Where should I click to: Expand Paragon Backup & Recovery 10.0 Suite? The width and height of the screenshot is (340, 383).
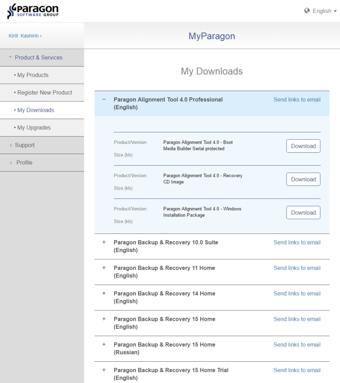tap(104, 242)
